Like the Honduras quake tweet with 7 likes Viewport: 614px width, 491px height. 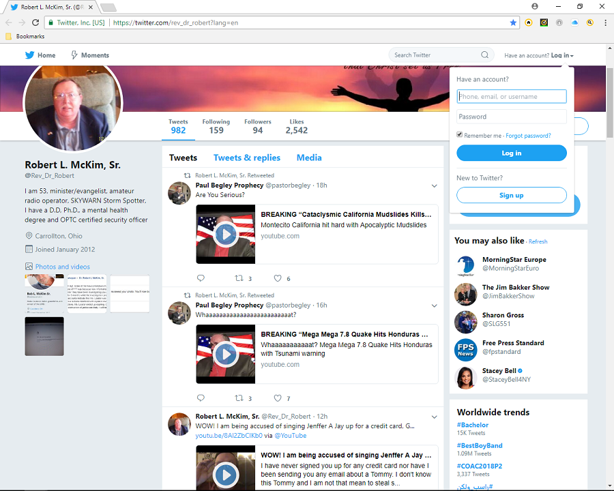[x=278, y=398]
